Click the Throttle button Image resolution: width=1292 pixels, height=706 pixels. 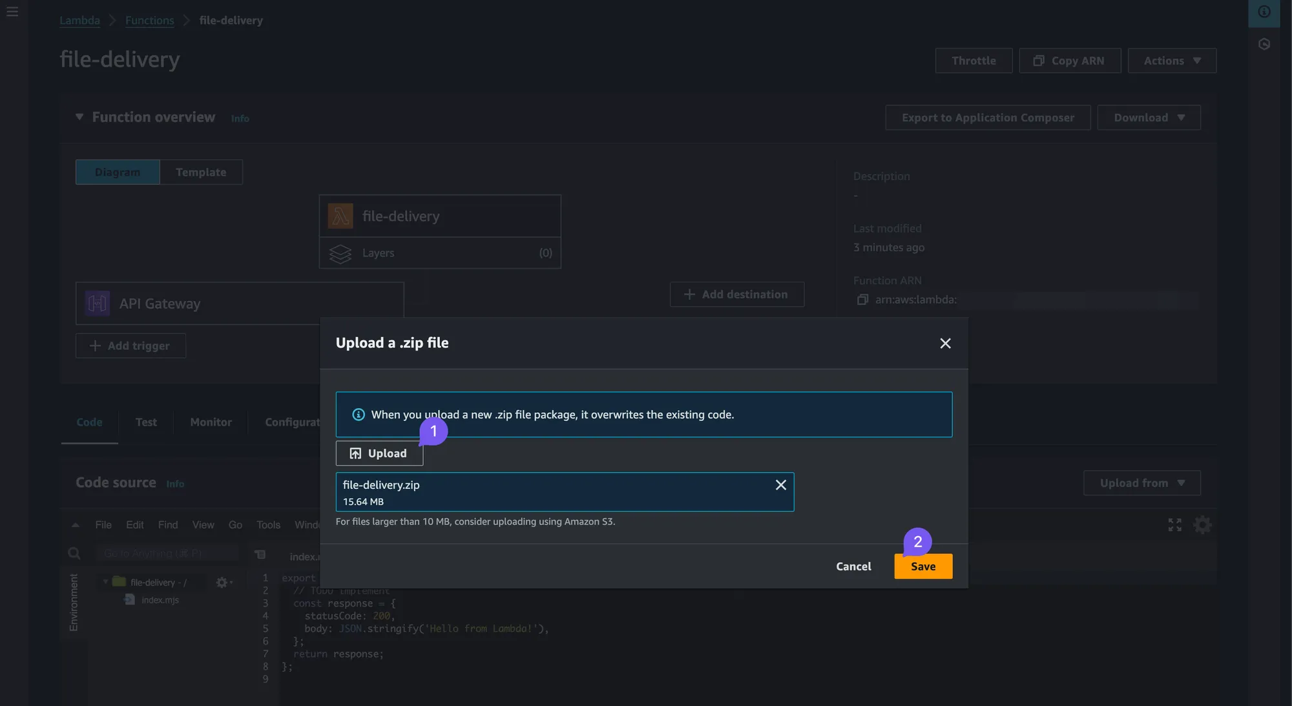(x=974, y=61)
